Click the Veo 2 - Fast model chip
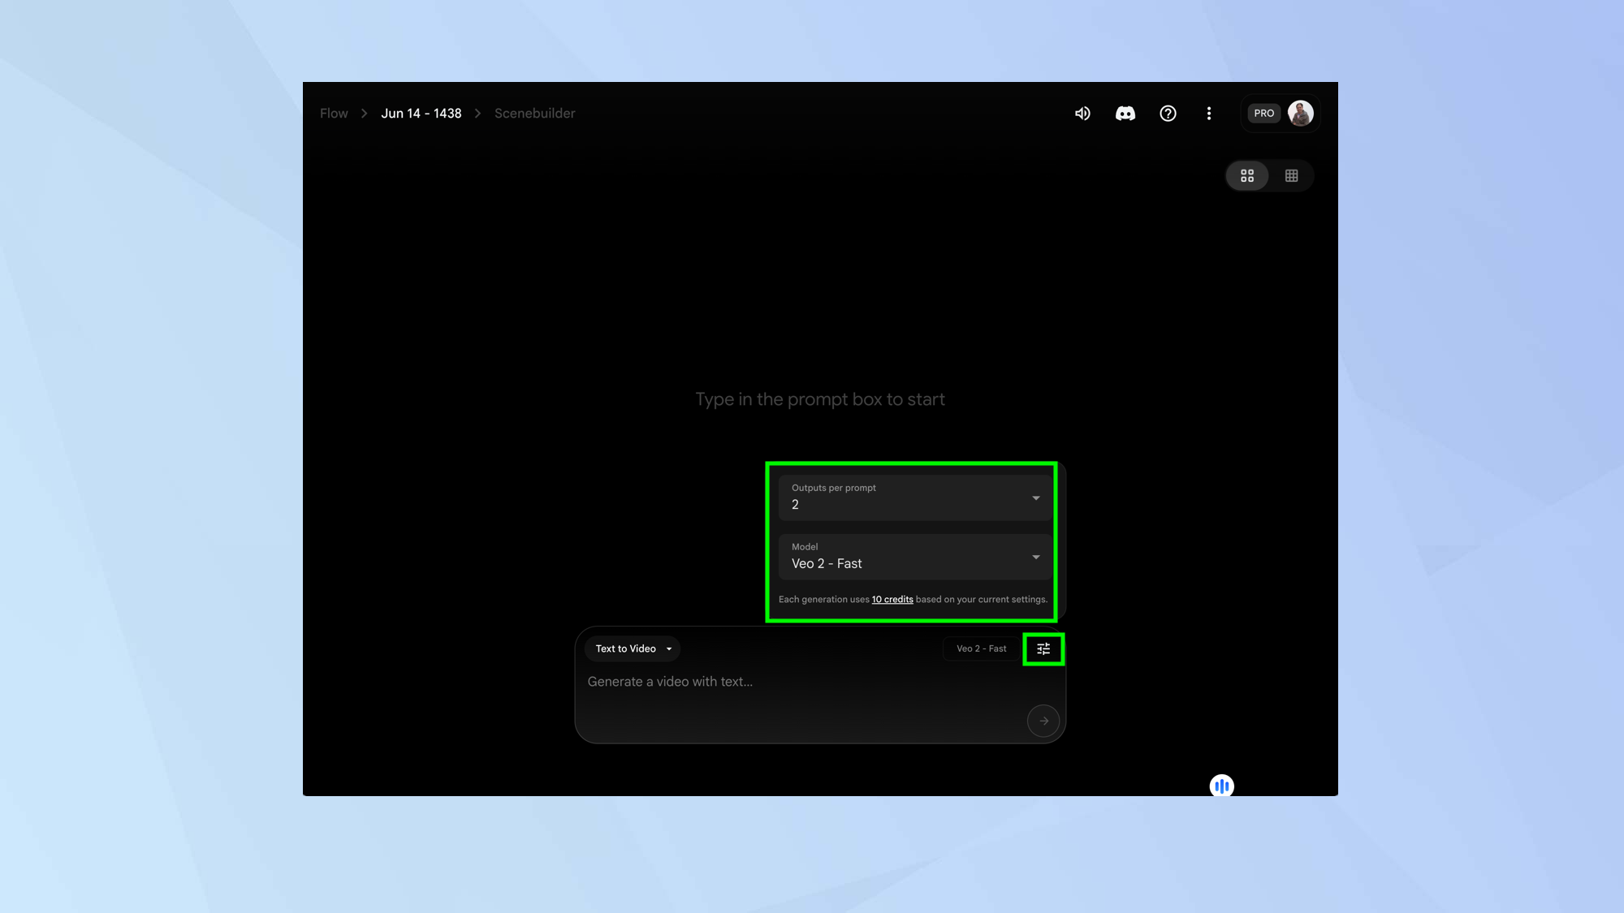 coord(981,648)
